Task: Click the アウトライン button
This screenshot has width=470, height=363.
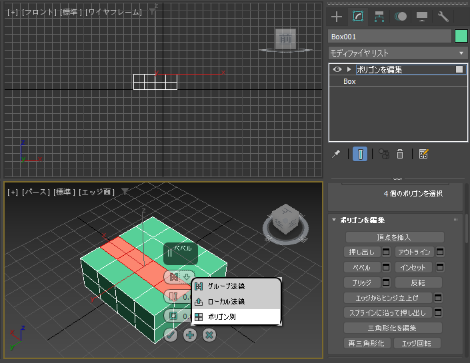Action: 414,252
